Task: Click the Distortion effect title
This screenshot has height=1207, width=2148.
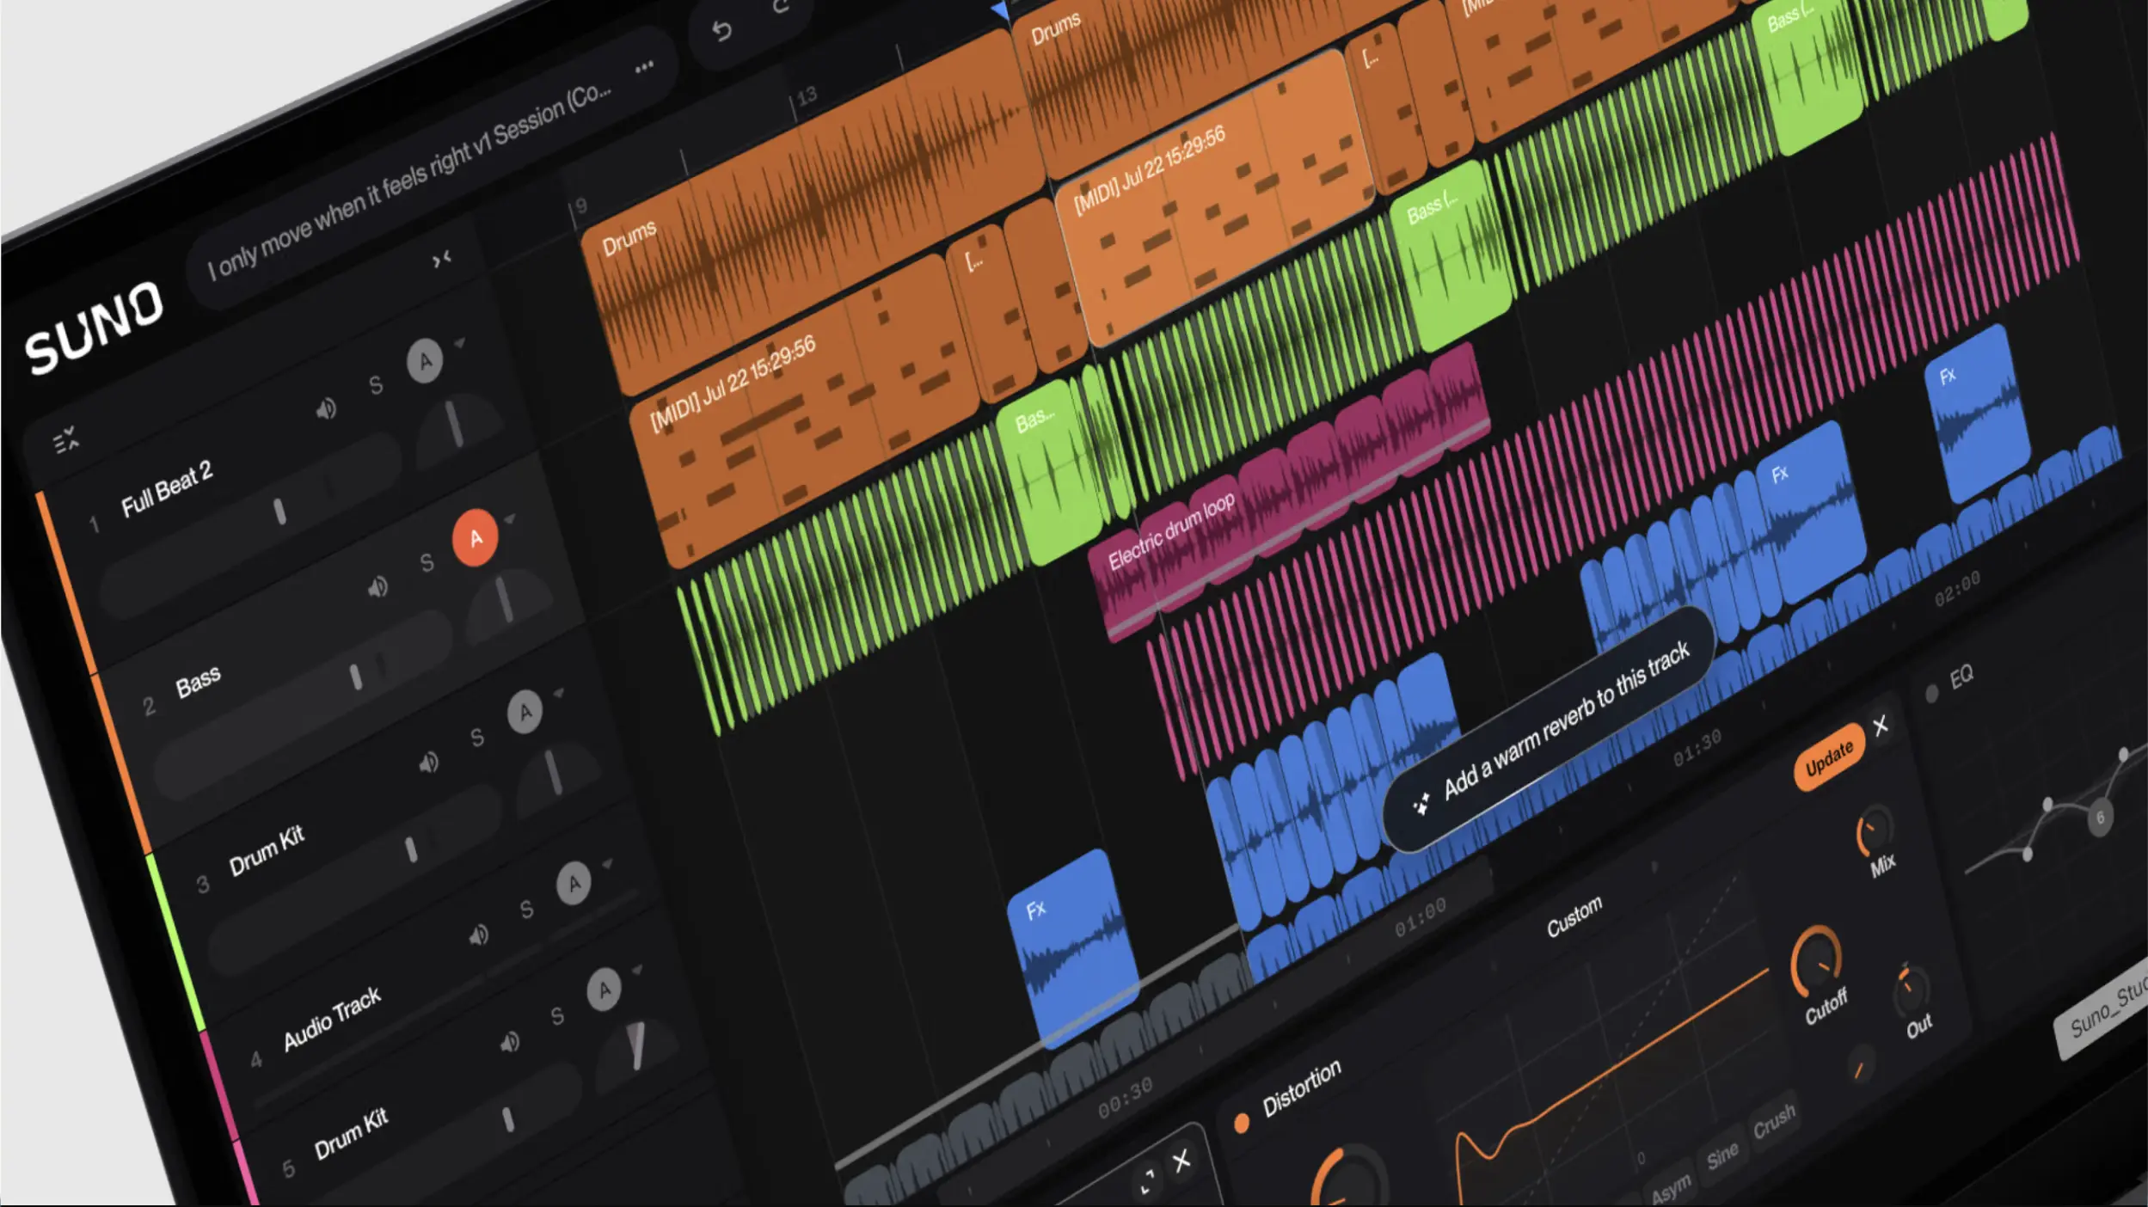Action: pyautogui.click(x=1301, y=1088)
